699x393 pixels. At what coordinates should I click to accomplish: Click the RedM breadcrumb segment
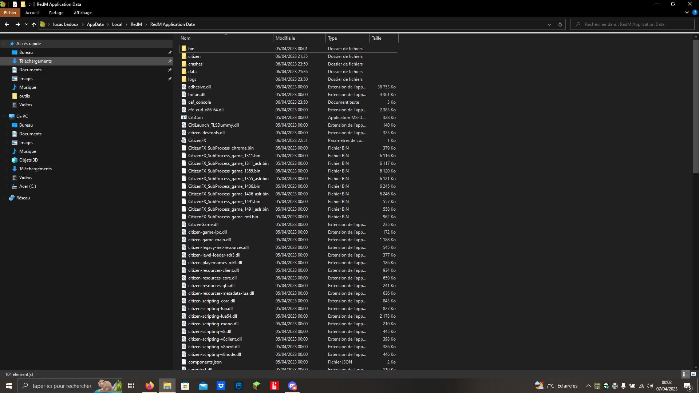[x=136, y=24]
